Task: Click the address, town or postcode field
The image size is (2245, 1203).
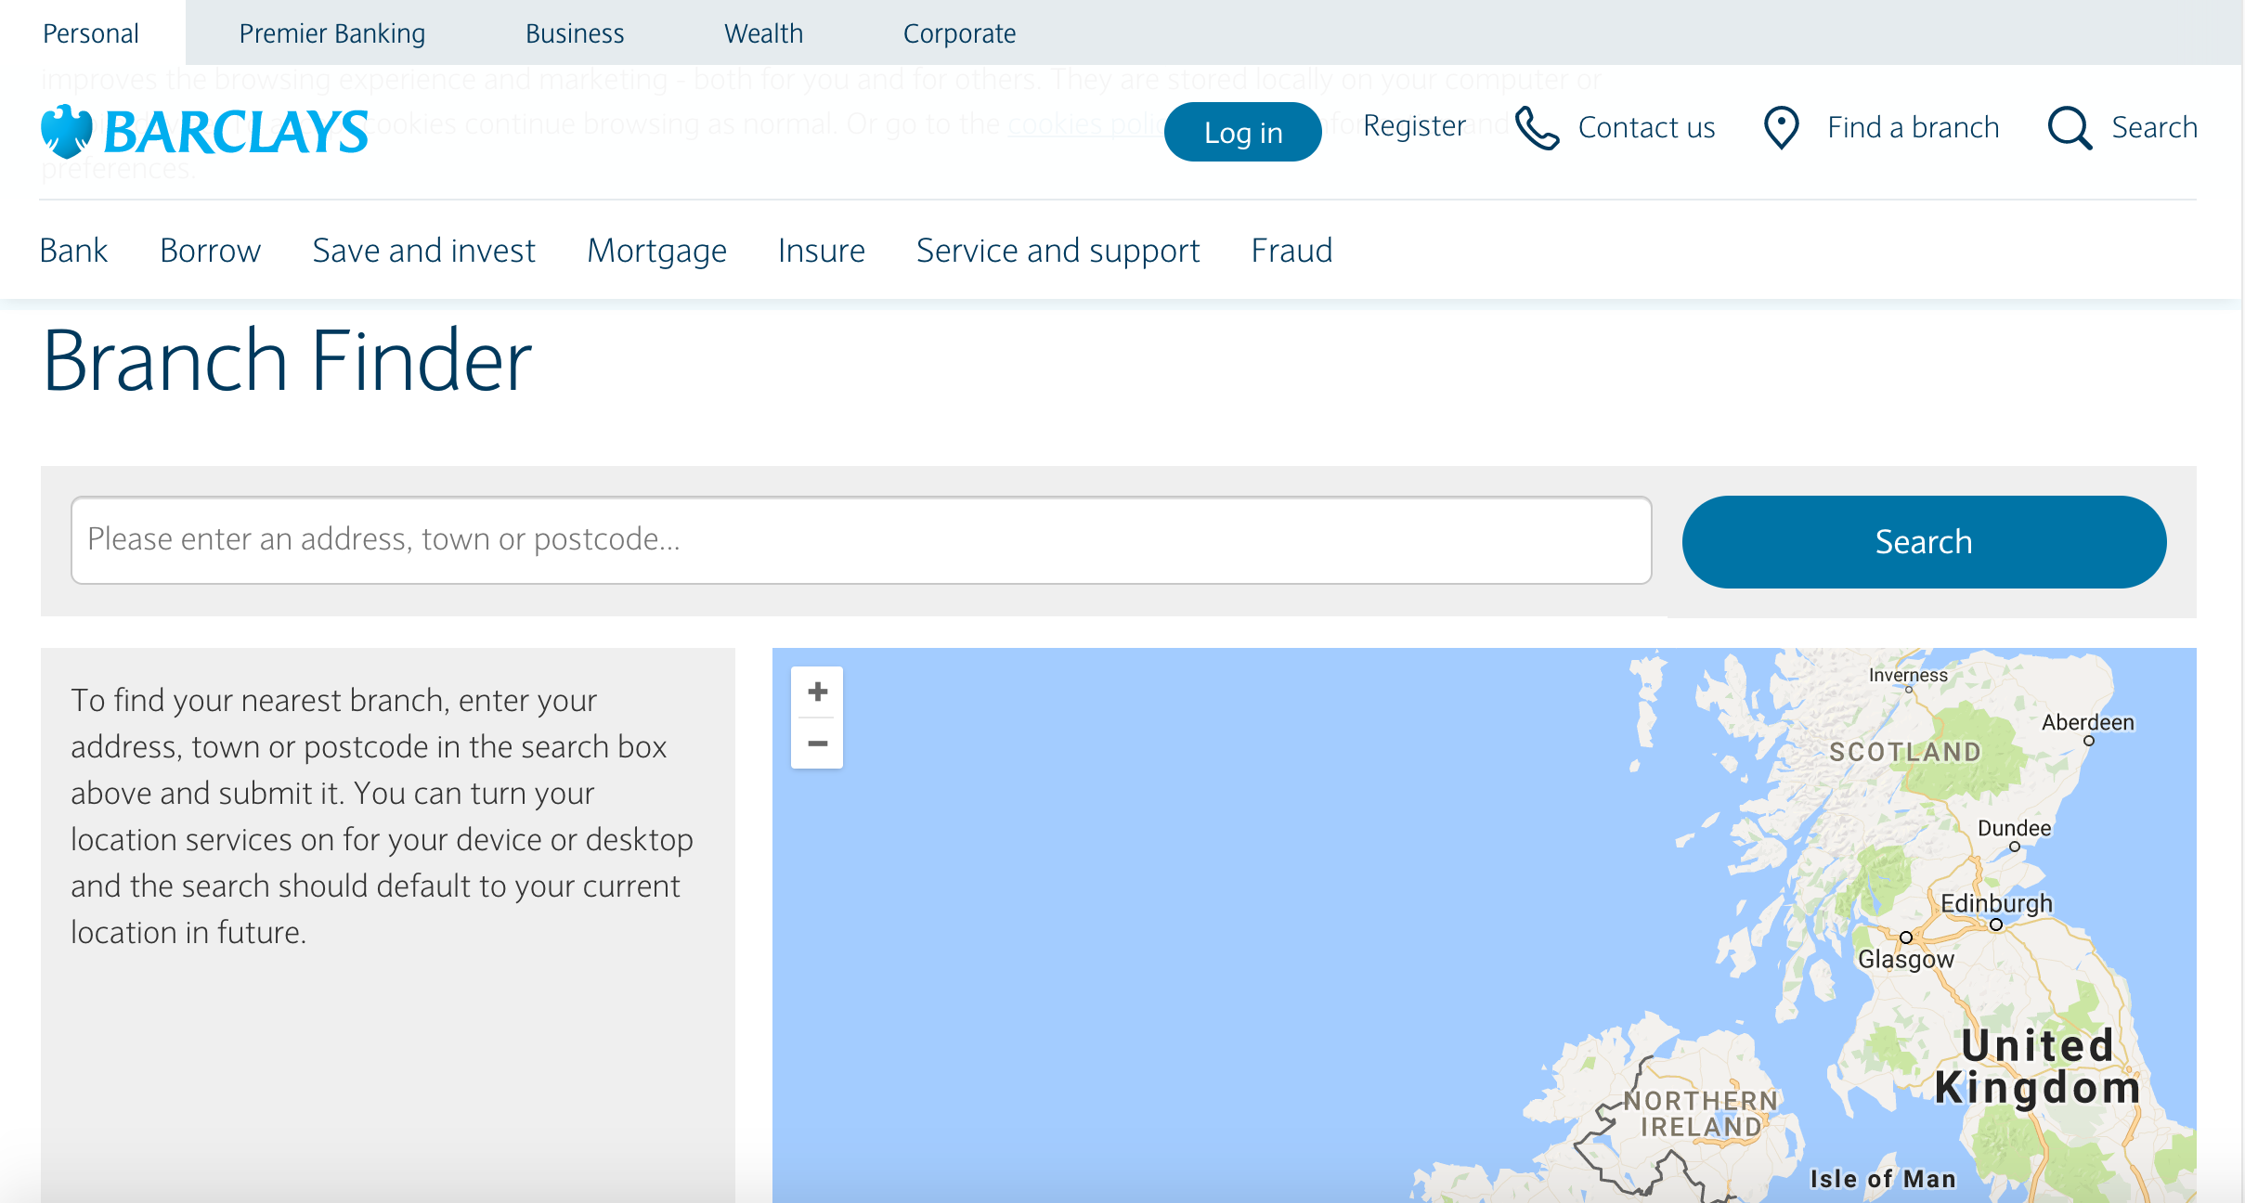Action: (862, 540)
